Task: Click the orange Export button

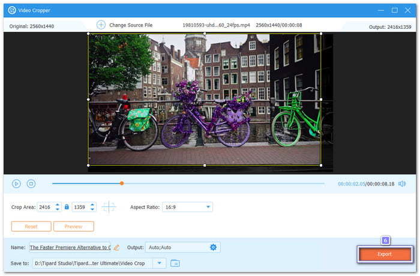Action: click(384, 254)
